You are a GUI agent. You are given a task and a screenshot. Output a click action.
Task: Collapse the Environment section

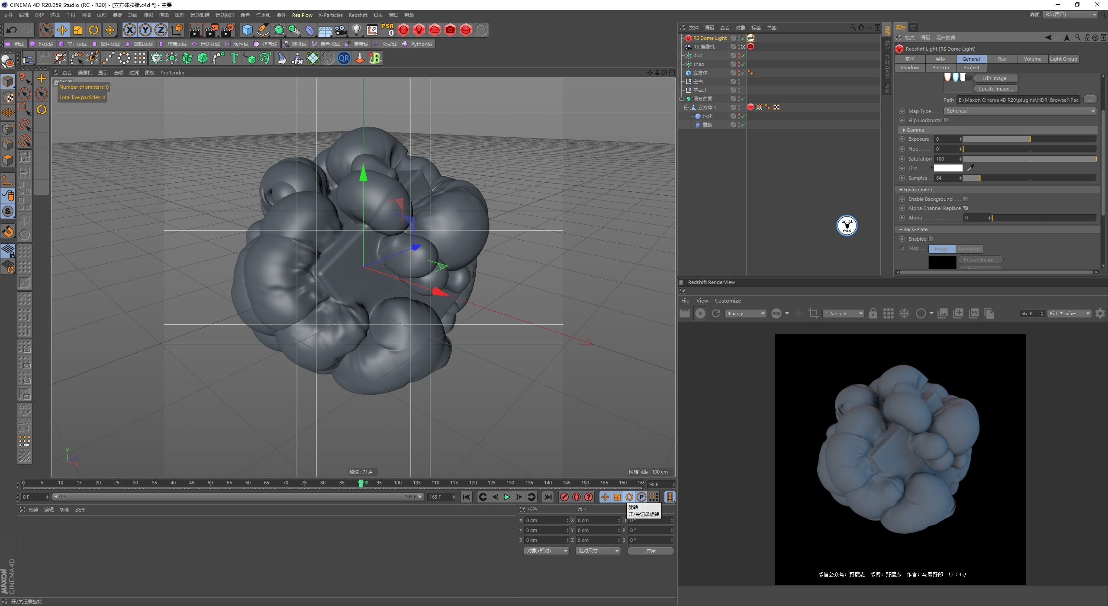coord(901,190)
